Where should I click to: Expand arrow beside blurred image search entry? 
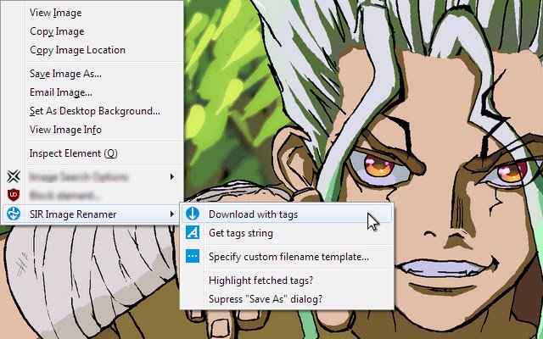click(x=171, y=177)
